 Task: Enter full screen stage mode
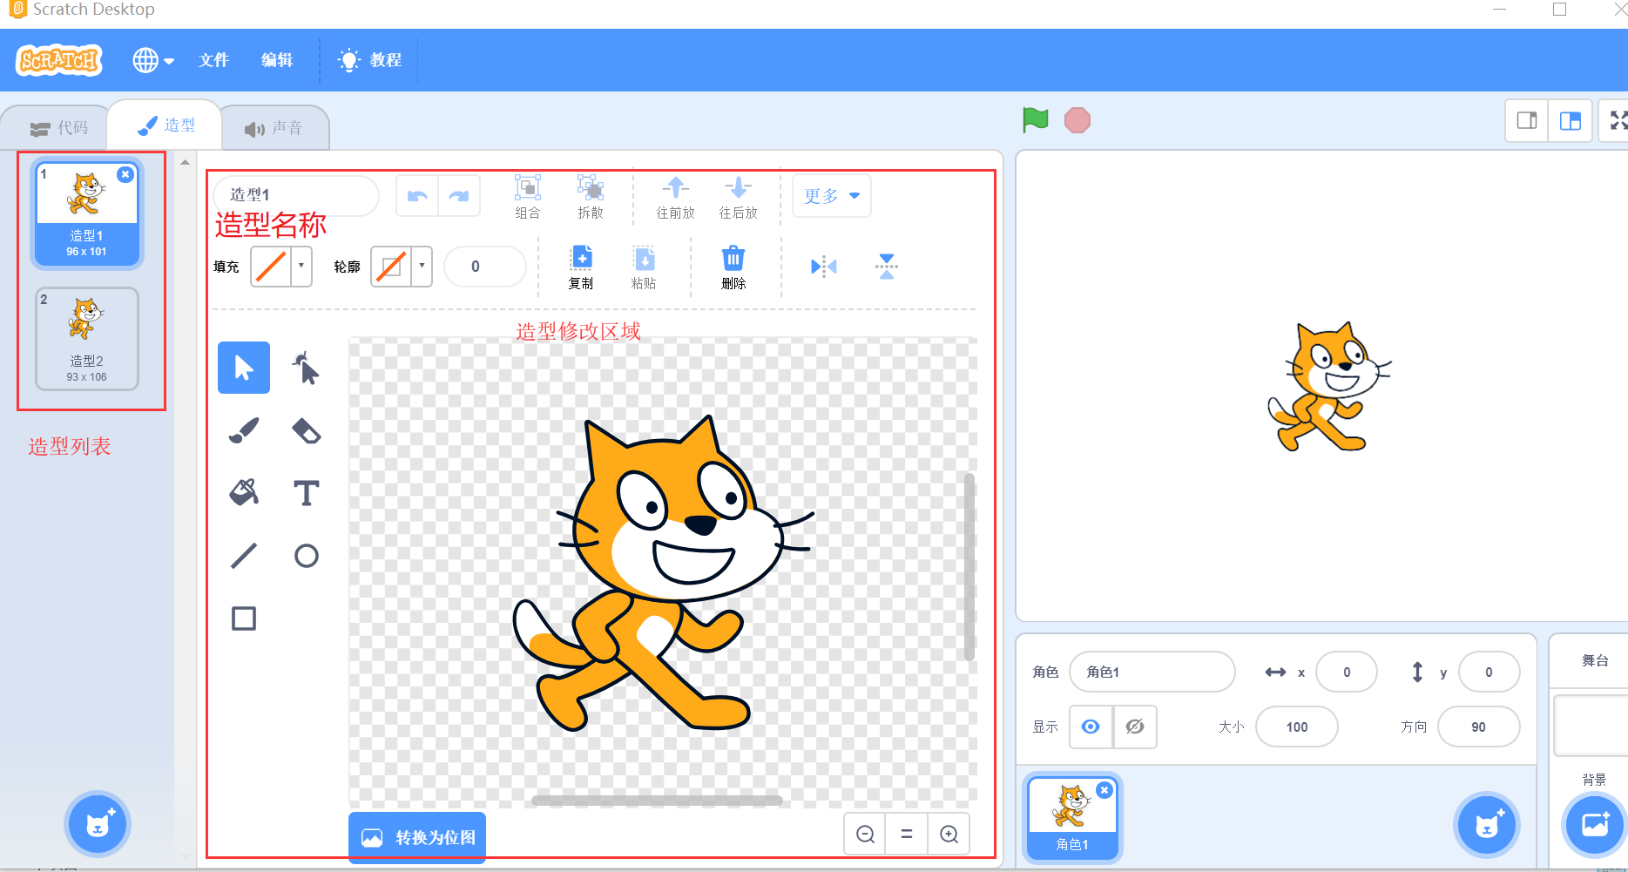pos(1618,120)
